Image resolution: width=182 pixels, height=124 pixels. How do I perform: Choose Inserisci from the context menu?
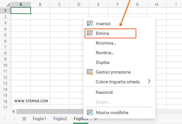[119, 24]
